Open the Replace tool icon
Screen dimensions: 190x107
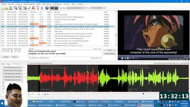[20, 8]
